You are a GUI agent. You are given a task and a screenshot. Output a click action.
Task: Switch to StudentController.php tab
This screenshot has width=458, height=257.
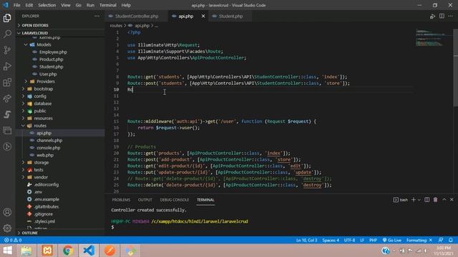(x=137, y=16)
